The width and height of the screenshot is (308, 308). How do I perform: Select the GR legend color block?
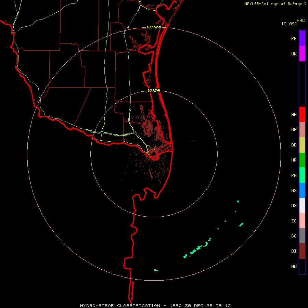302,130
